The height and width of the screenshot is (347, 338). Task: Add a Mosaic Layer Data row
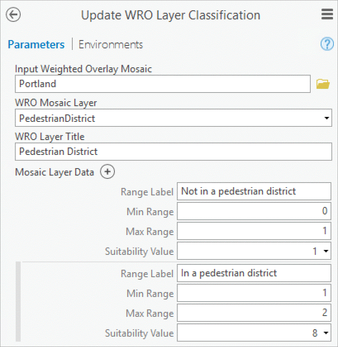pyautogui.click(x=107, y=172)
